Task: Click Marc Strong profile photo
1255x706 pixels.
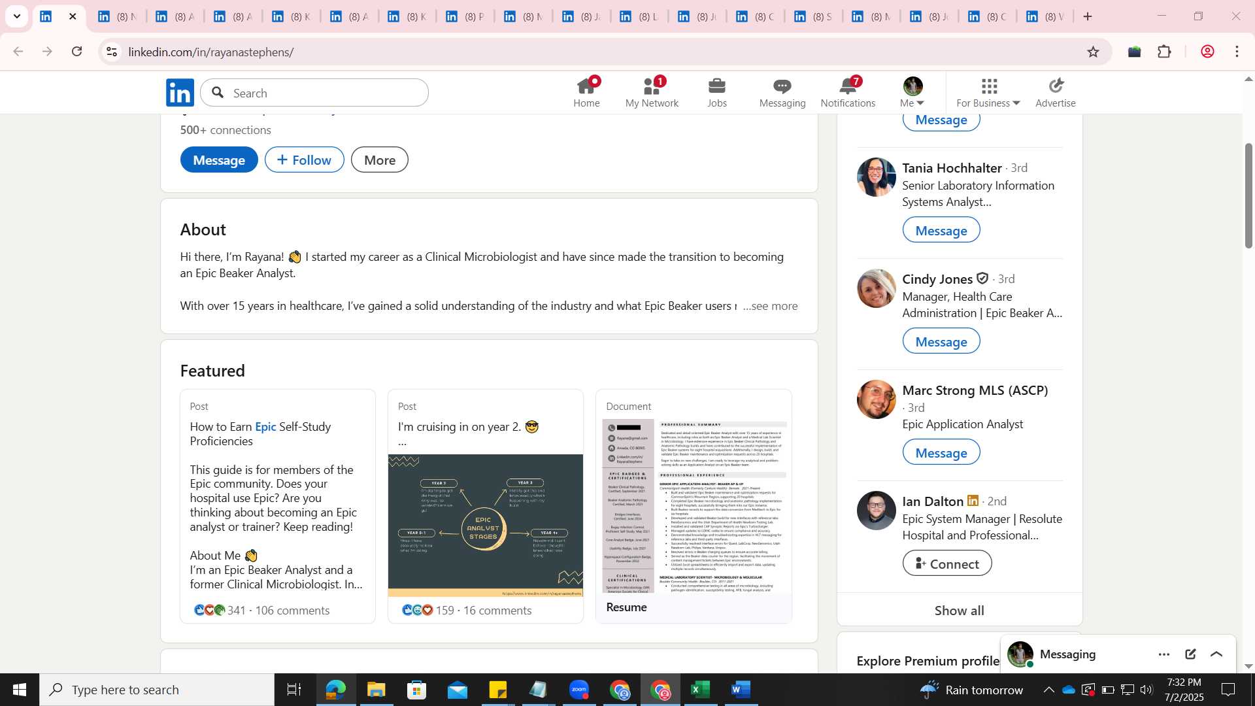Action: pos(876,399)
